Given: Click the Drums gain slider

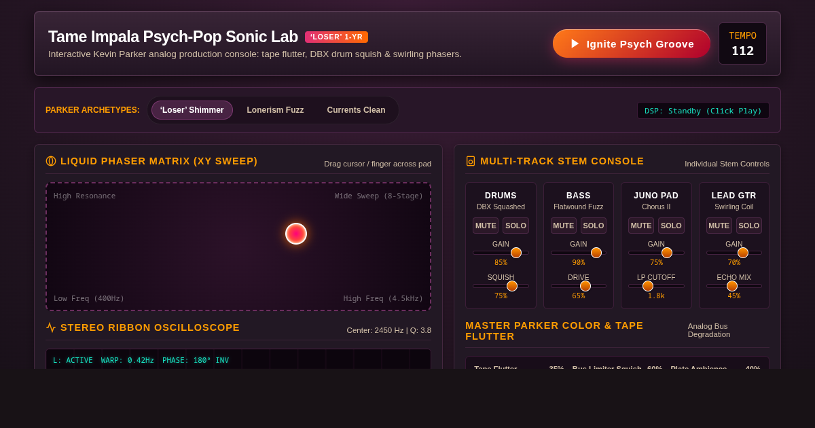Looking at the screenshot, I should pos(501,253).
